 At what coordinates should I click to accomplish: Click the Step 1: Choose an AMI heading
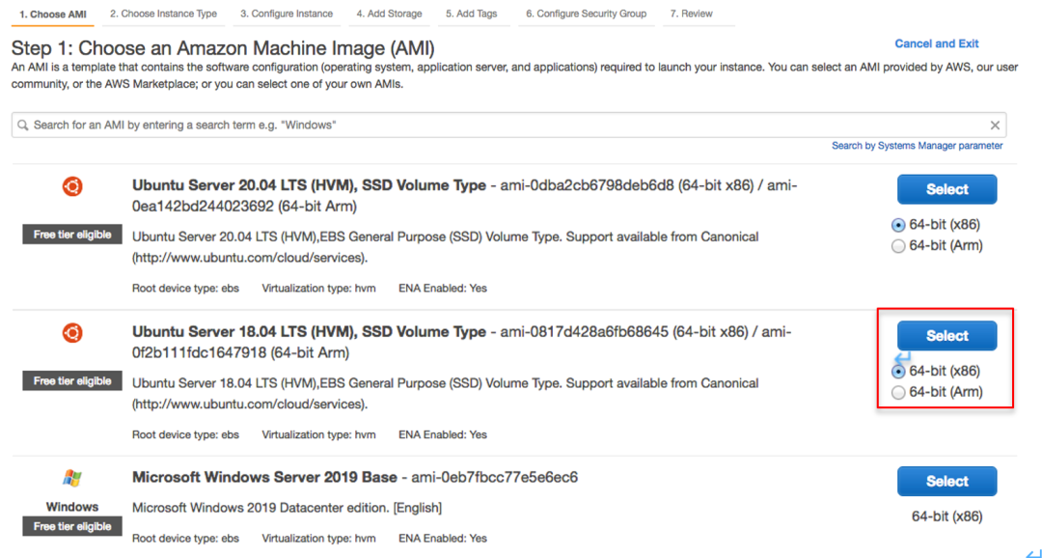[x=223, y=48]
